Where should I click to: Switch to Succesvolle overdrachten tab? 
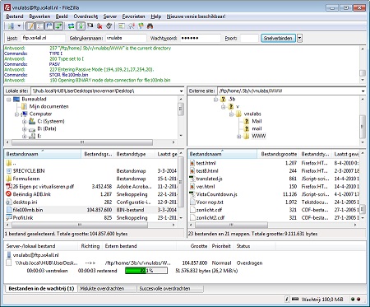click(x=164, y=289)
